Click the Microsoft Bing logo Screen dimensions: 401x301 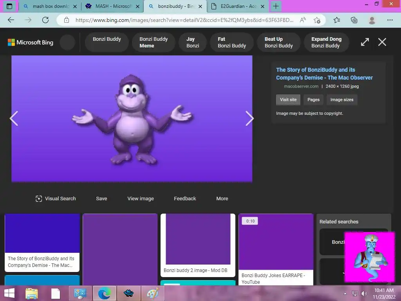31,42
